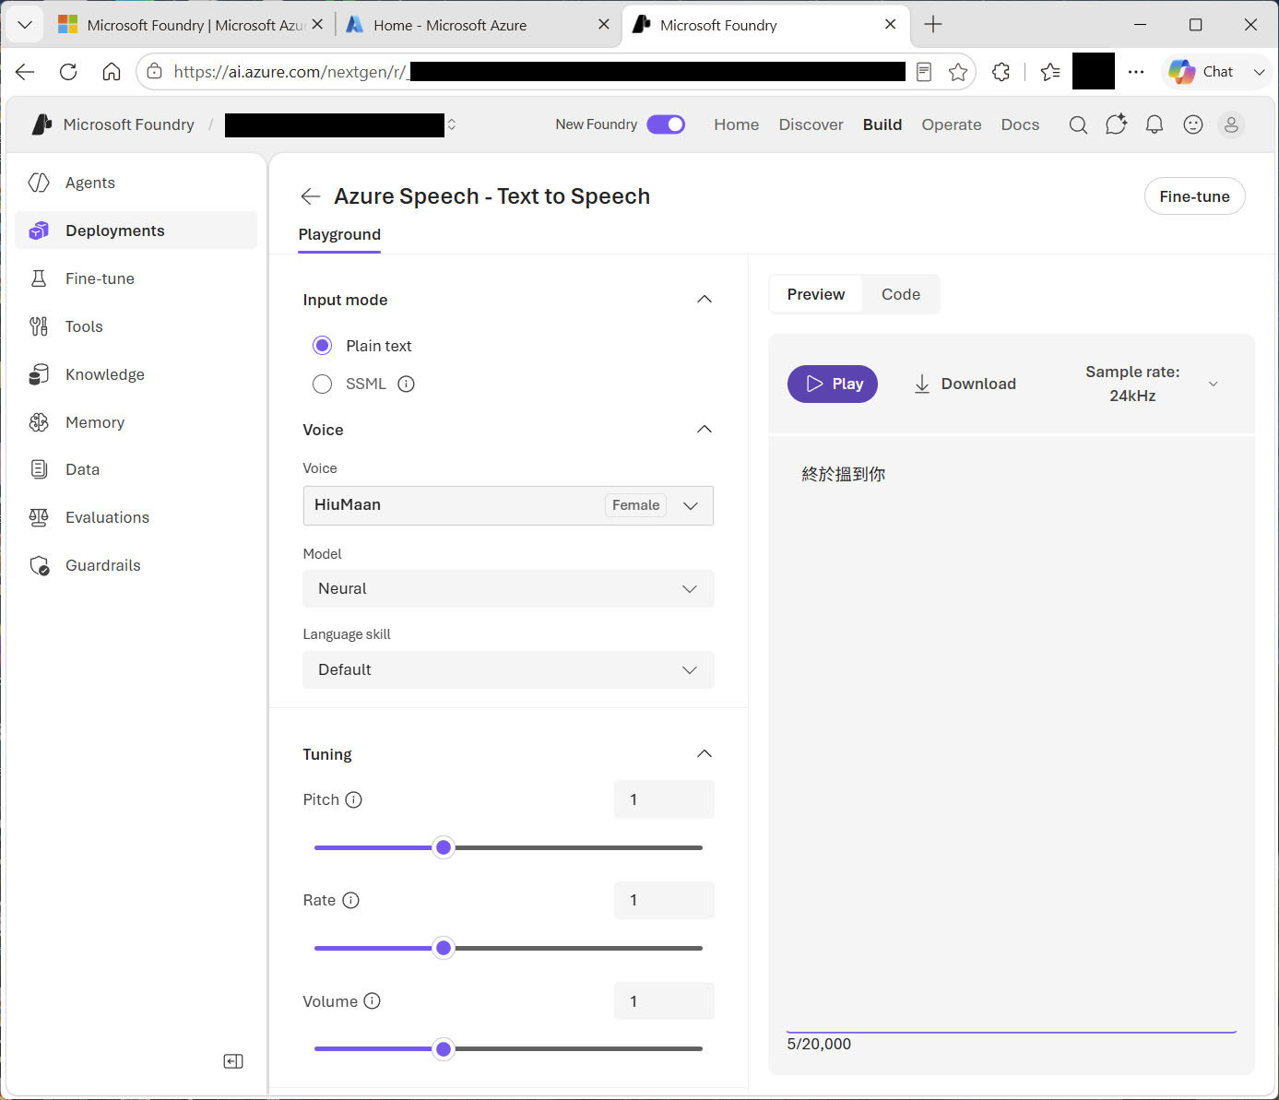Viewport: 1279px width, 1100px height.
Task: Click the Memory brain icon
Action: (39, 422)
